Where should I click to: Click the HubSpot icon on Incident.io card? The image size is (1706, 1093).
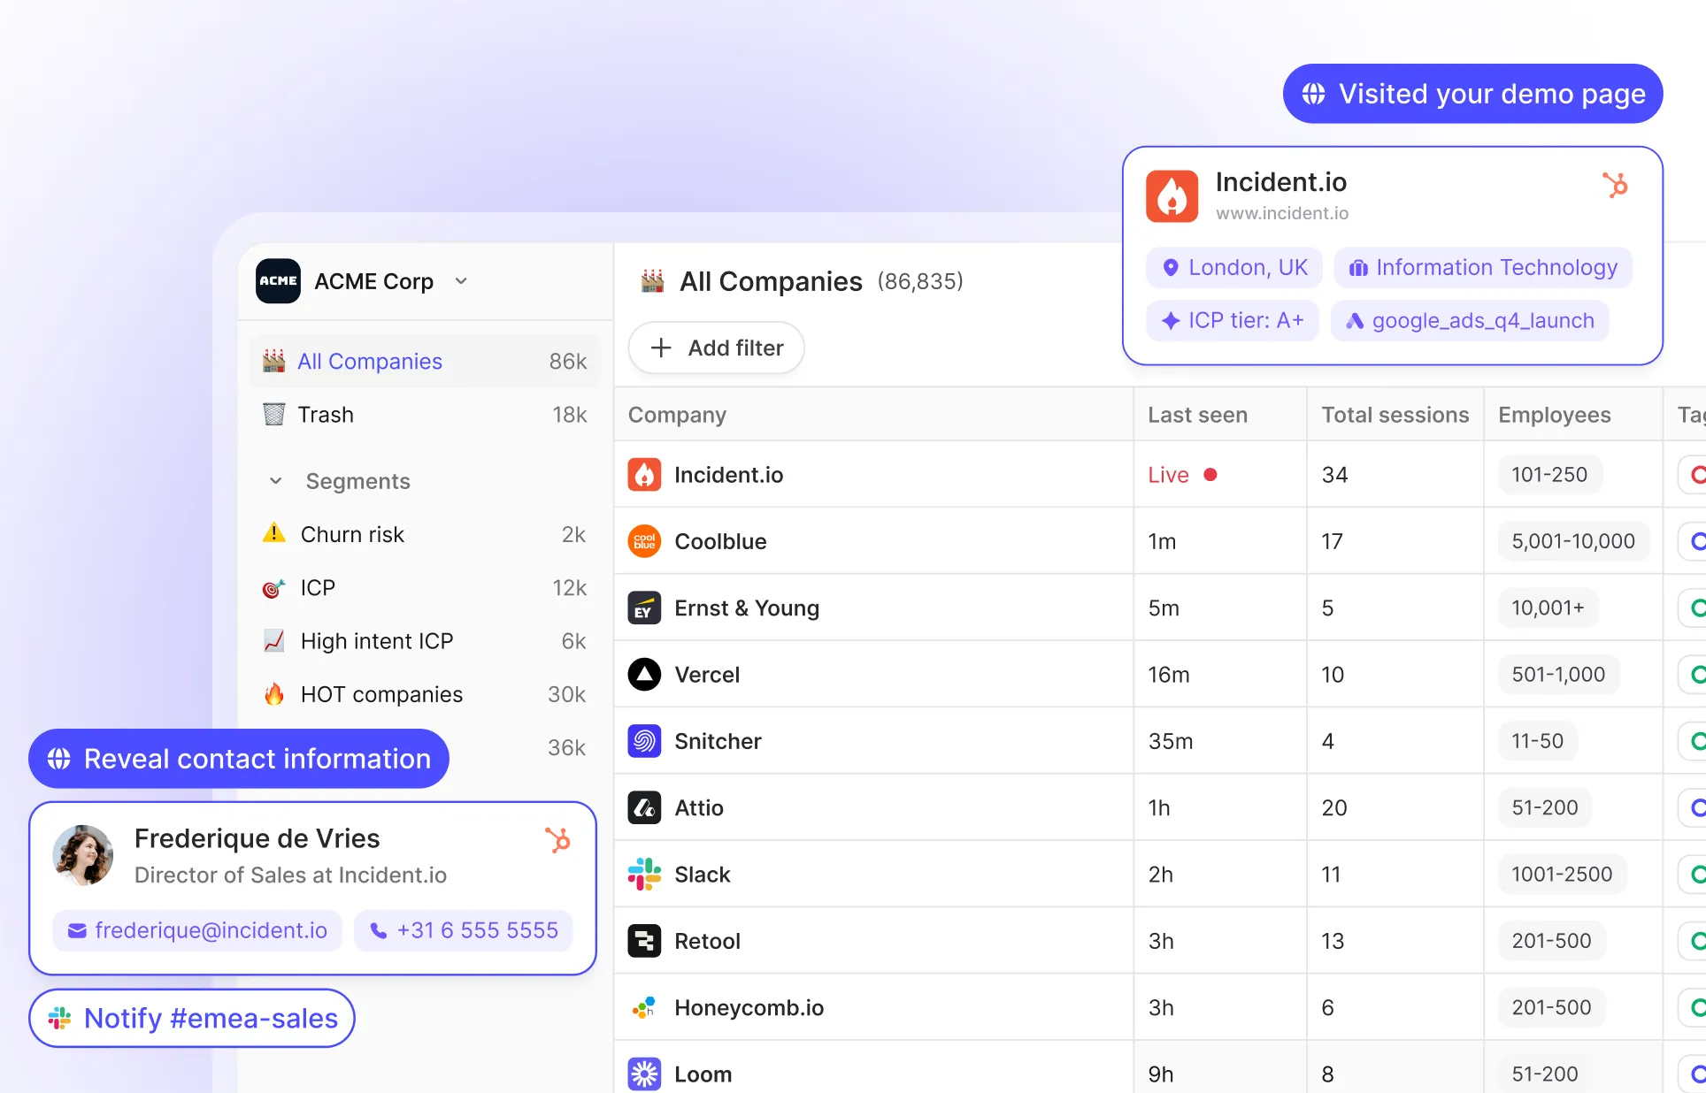point(1615,185)
